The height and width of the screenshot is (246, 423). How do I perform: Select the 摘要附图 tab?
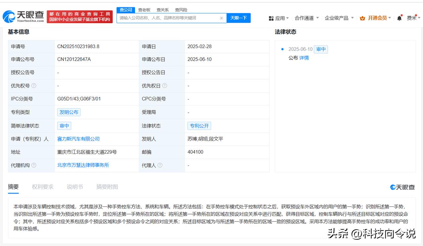(107, 187)
